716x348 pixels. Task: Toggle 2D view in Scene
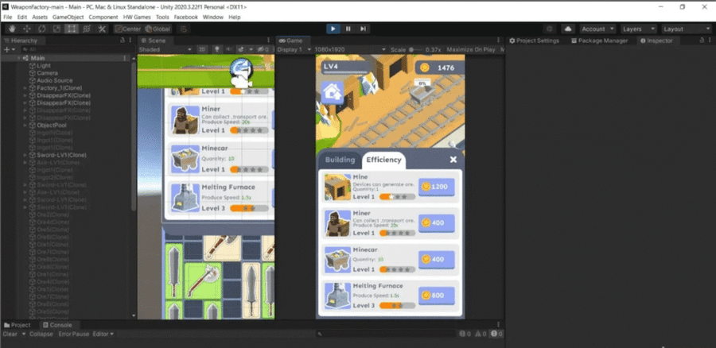click(200, 49)
